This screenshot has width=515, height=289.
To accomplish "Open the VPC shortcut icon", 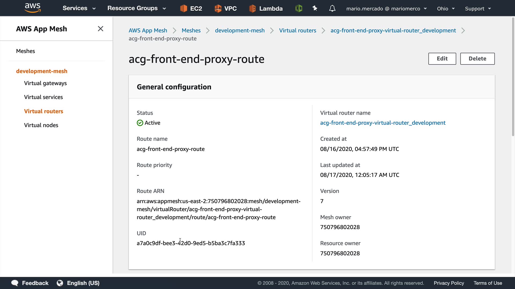I will 218,9.
